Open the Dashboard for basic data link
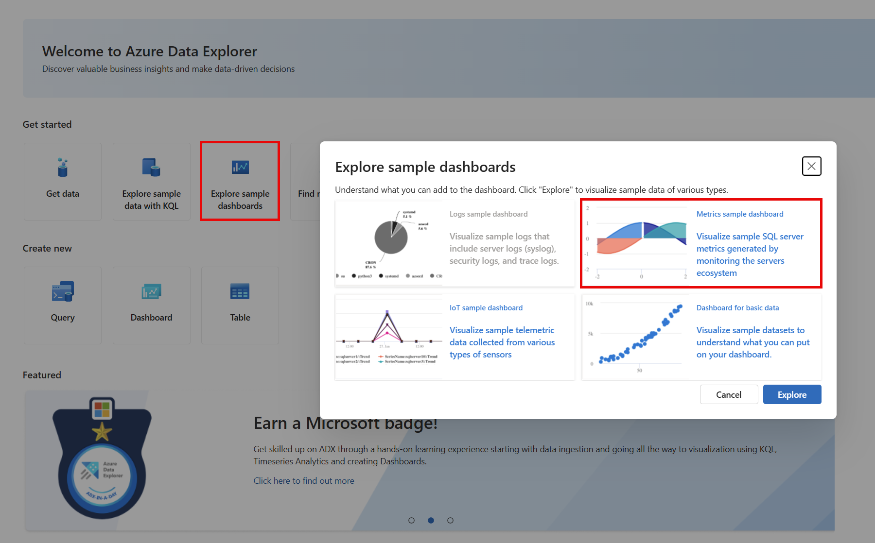Viewport: 875px width, 543px height. pyautogui.click(x=737, y=307)
